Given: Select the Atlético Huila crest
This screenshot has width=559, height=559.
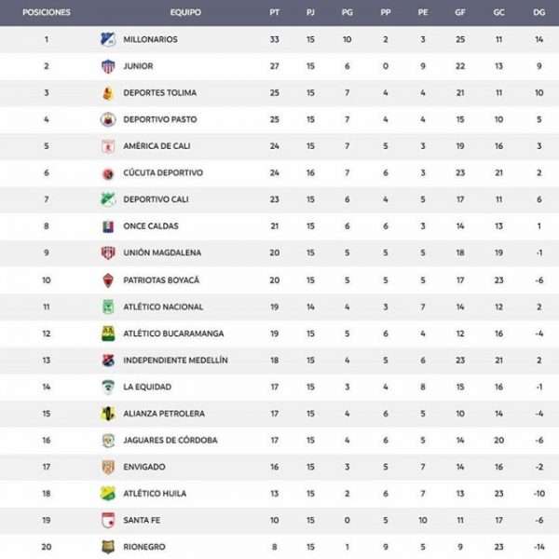Looking at the screenshot, I should pyautogui.click(x=108, y=494).
